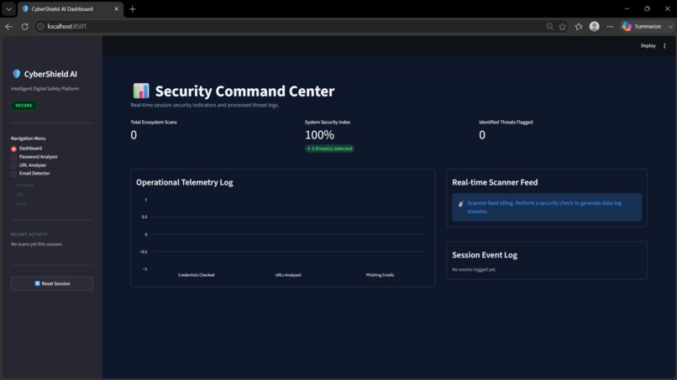The image size is (677, 380).
Task: Click the Reset Session button
Action: point(52,284)
